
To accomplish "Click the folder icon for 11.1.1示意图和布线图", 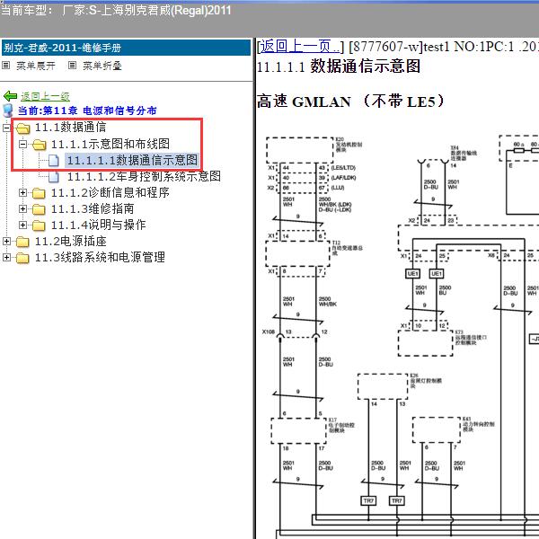I will tap(40, 145).
